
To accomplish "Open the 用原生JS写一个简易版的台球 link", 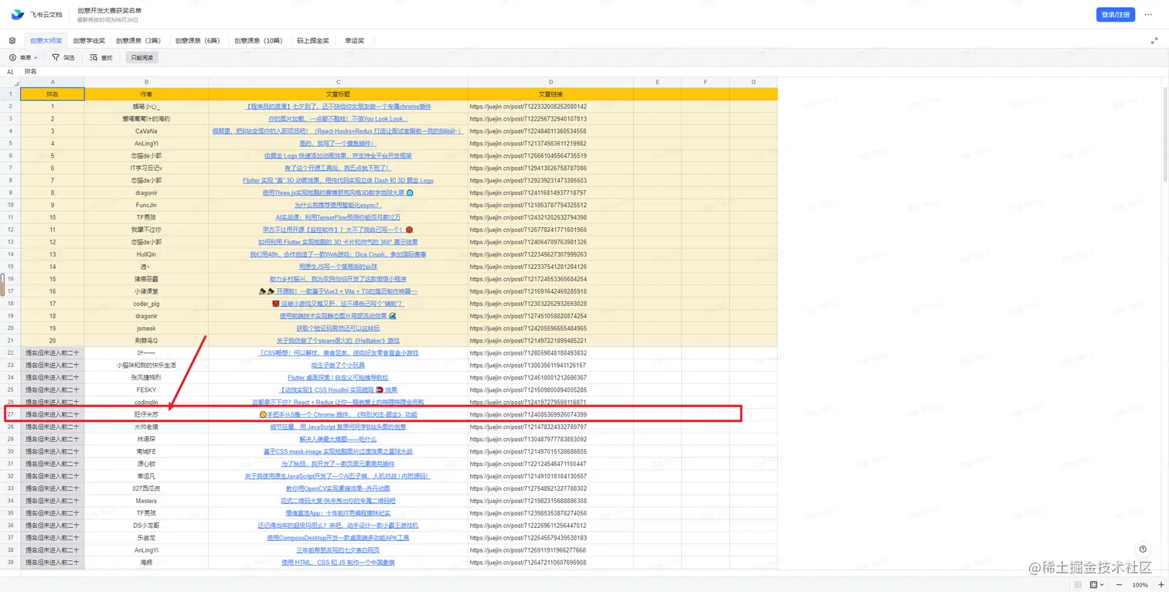I will (x=338, y=267).
